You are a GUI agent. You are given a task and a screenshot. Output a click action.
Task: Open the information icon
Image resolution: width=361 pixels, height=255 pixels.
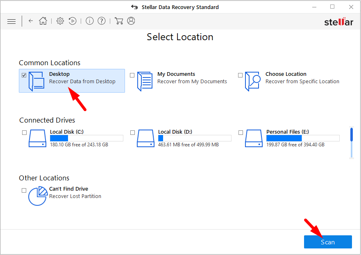click(x=90, y=21)
